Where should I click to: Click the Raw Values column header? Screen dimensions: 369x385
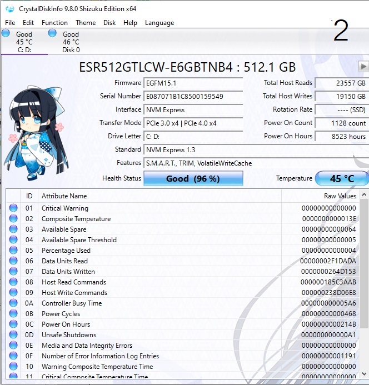[340, 196]
